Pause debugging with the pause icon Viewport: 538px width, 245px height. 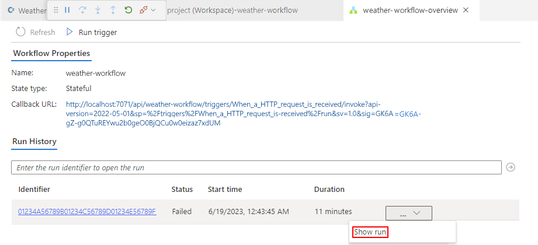click(67, 10)
